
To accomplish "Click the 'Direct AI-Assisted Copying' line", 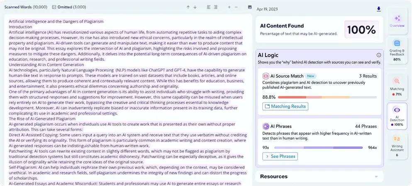I will pos(128,135).
